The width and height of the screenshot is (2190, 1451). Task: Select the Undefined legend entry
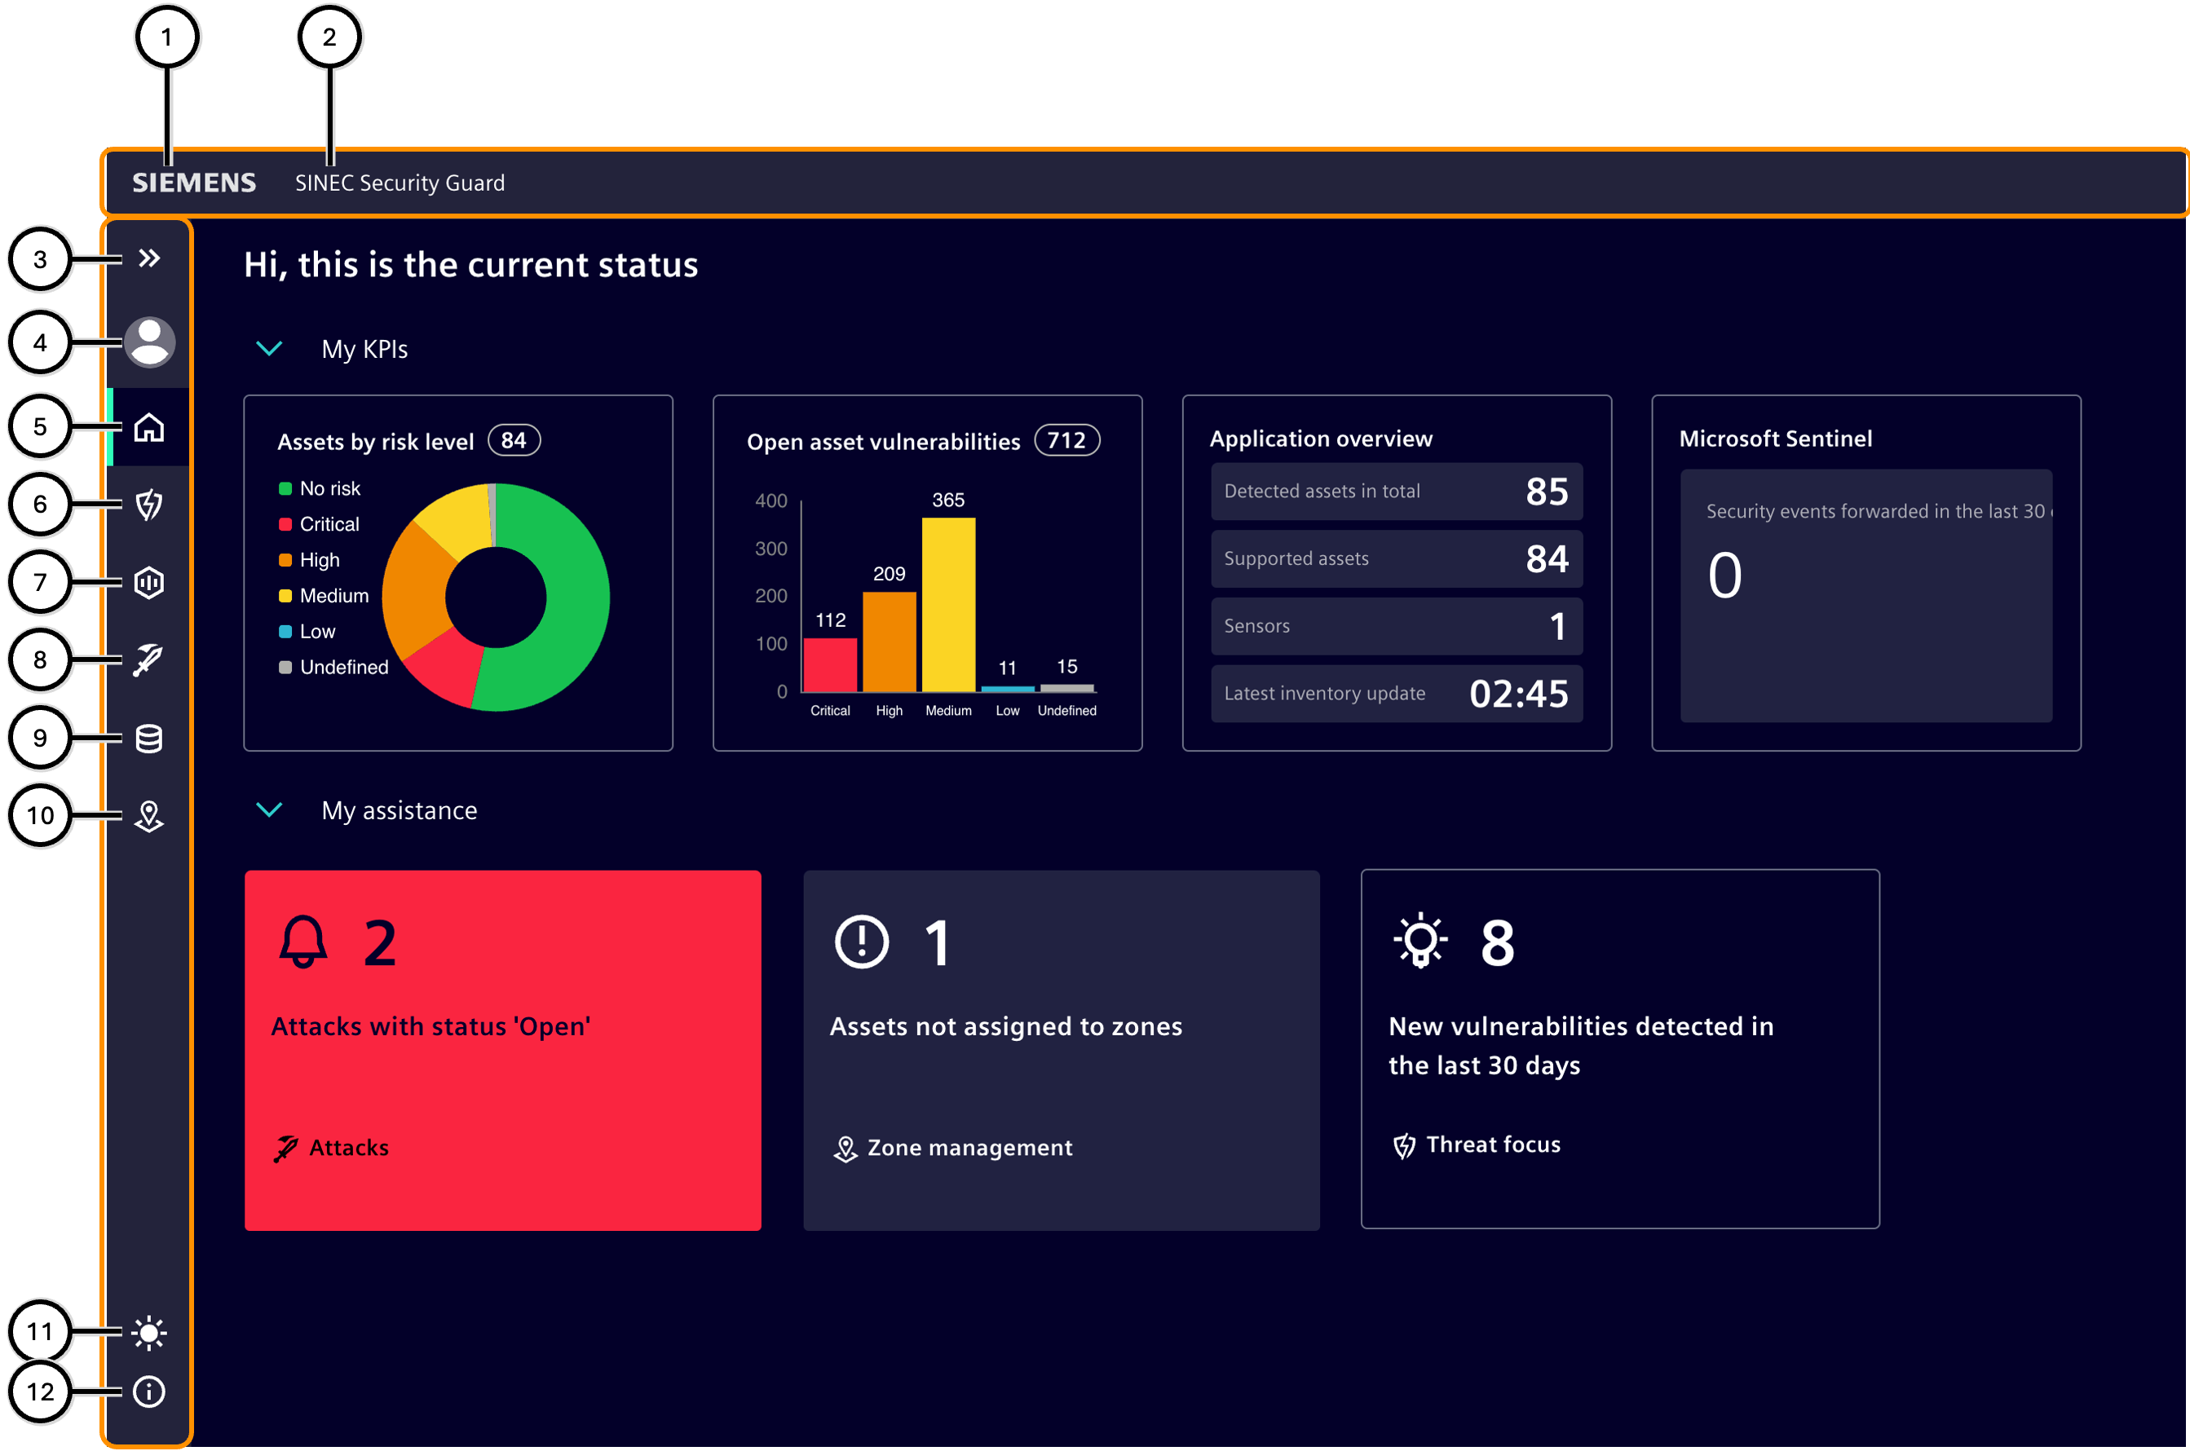pos(333,667)
